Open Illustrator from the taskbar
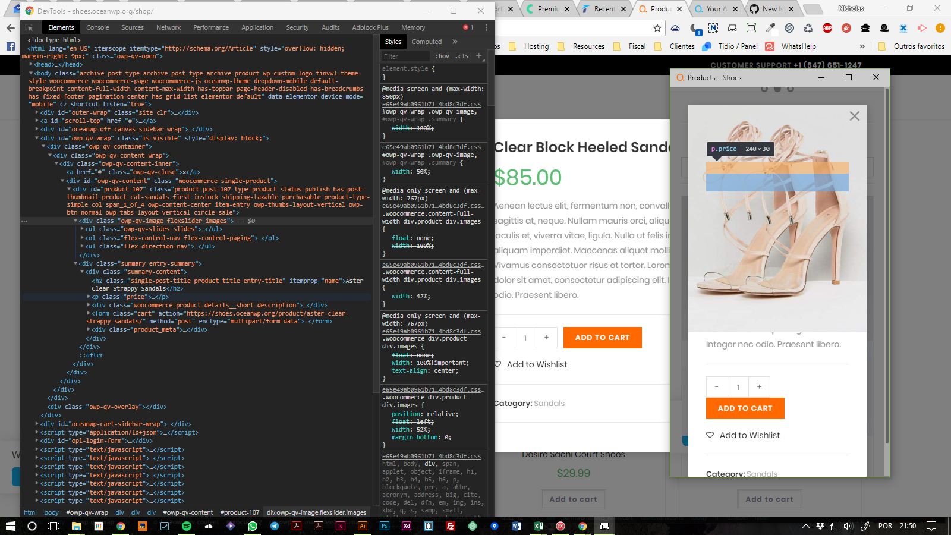The width and height of the screenshot is (951, 535). coord(362,526)
